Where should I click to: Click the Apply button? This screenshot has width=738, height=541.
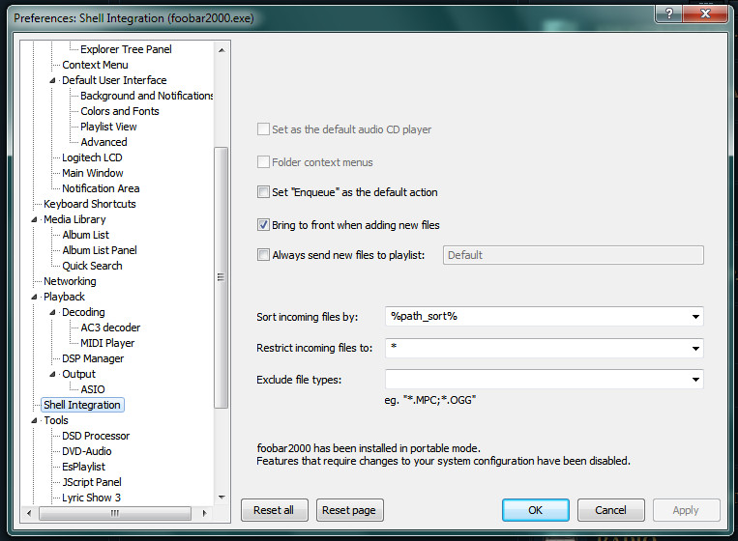tap(686, 510)
